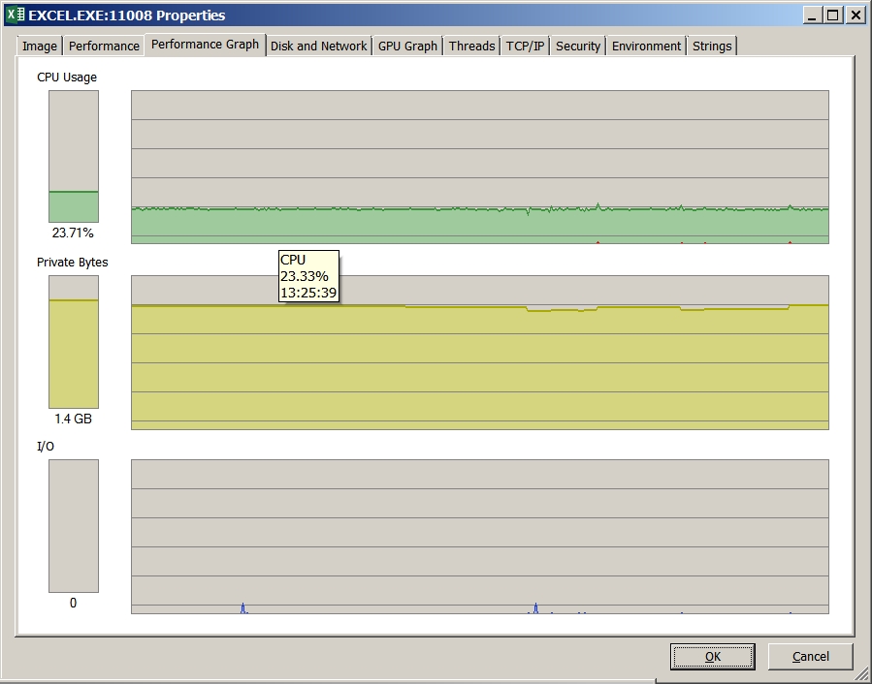The image size is (872, 684).
Task: Maximize the Properties window
Action: point(833,16)
